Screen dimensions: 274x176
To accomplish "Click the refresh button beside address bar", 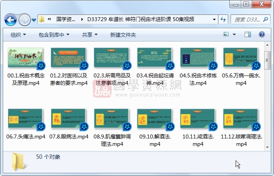I will [223, 19].
